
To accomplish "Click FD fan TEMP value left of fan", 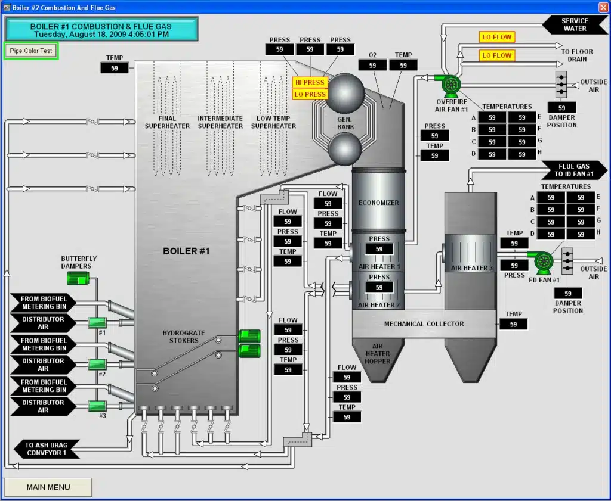I will [514, 244].
